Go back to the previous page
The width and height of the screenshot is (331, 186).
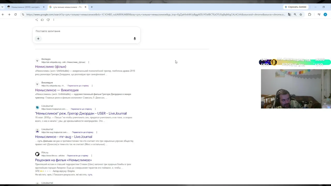point(3,14)
